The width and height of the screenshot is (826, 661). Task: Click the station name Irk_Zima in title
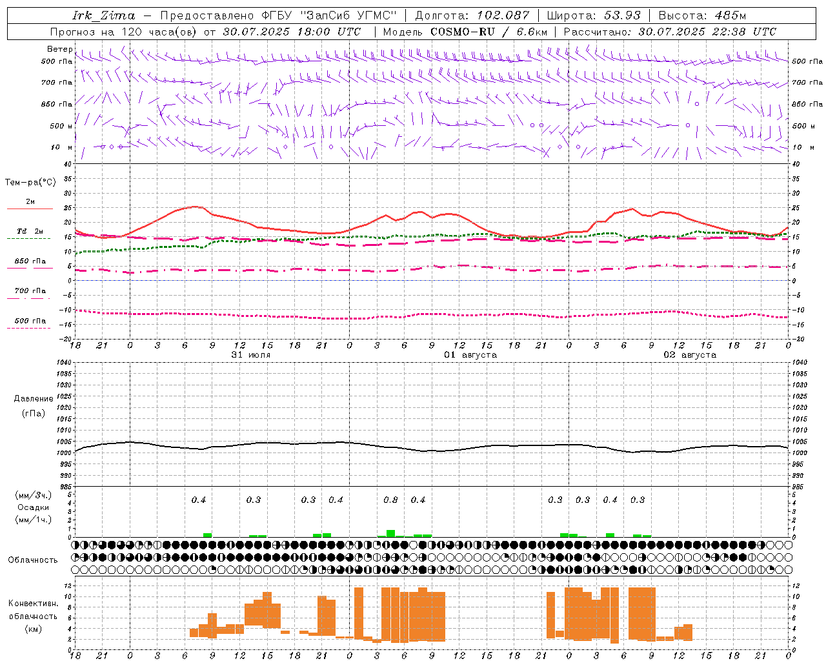point(103,15)
